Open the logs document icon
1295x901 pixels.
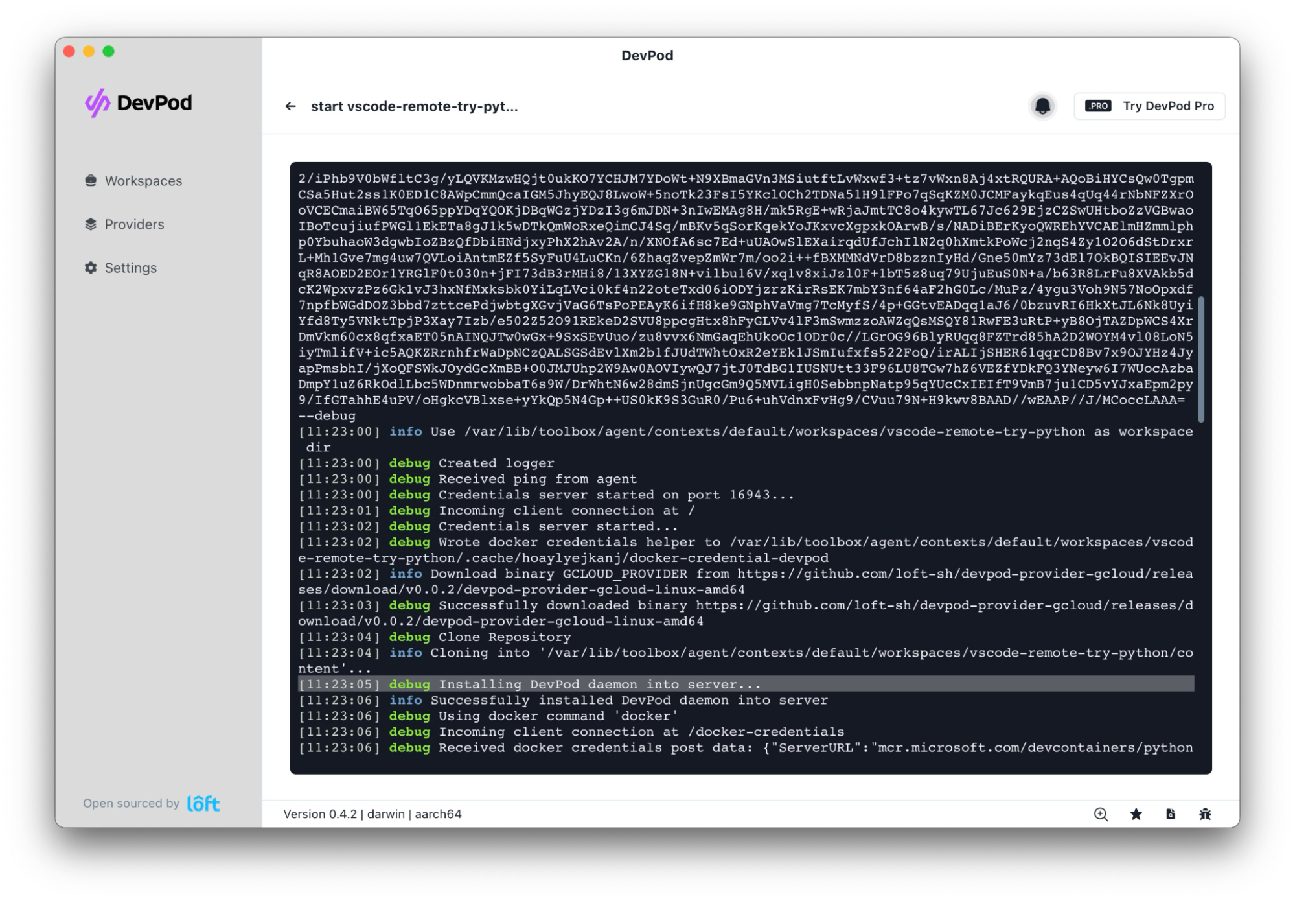(1170, 814)
